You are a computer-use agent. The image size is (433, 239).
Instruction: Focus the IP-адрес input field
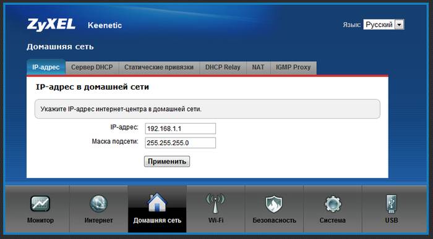(x=181, y=128)
